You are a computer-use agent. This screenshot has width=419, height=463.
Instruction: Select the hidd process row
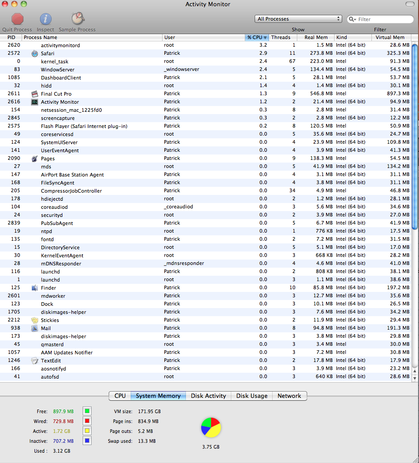point(206,86)
